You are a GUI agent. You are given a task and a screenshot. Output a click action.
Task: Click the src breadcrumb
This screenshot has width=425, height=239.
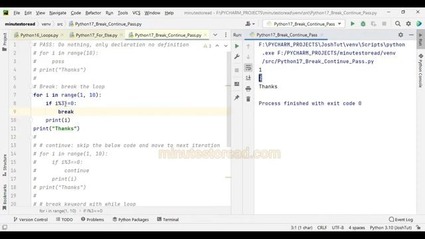pos(60,24)
